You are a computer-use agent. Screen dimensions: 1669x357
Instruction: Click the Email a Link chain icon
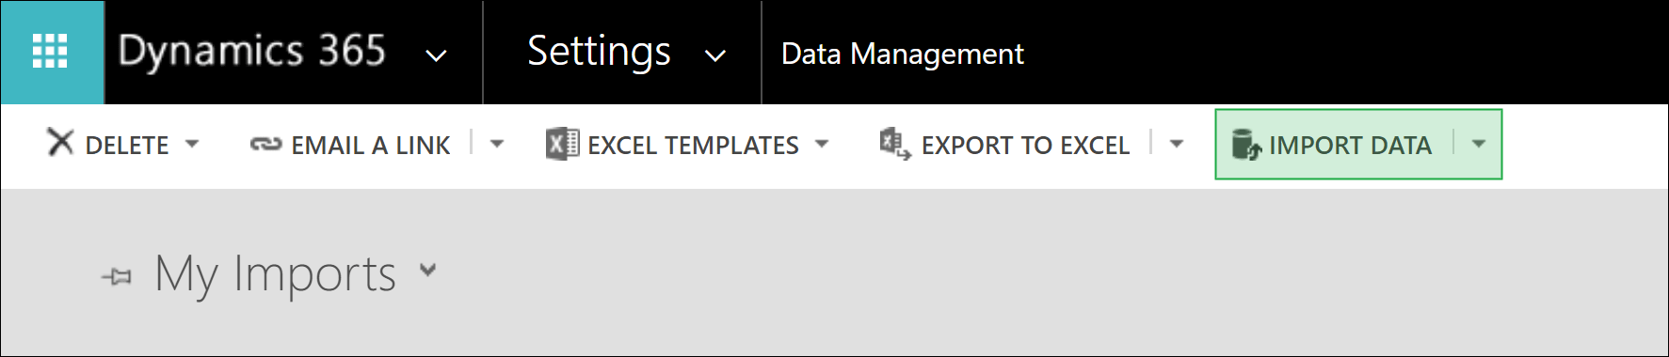265,145
